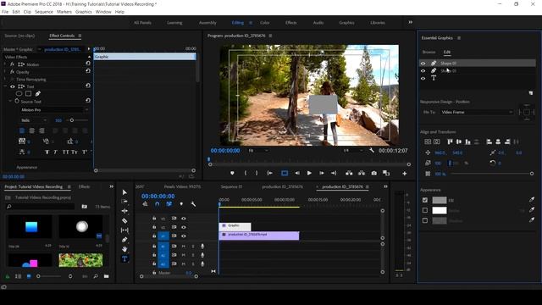Open the Source (no clips) tab
The image size is (542, 305).
pos(19,36)
